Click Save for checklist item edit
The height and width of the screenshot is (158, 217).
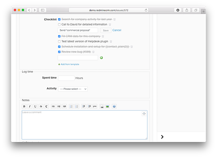(106, 30)
